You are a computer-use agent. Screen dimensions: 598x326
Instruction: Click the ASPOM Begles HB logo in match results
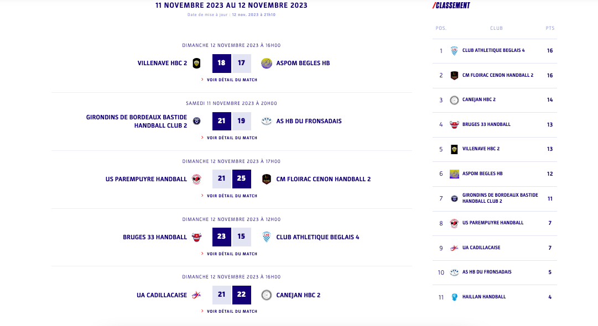tap(267, 64)
